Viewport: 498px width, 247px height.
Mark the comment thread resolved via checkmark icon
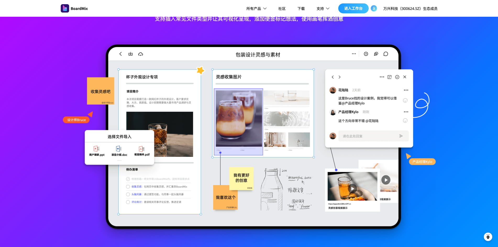point(397,77)
